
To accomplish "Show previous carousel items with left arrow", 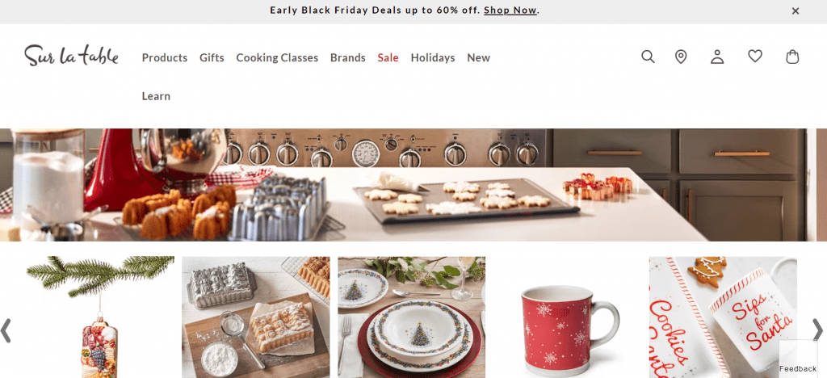I will [6, 330].
